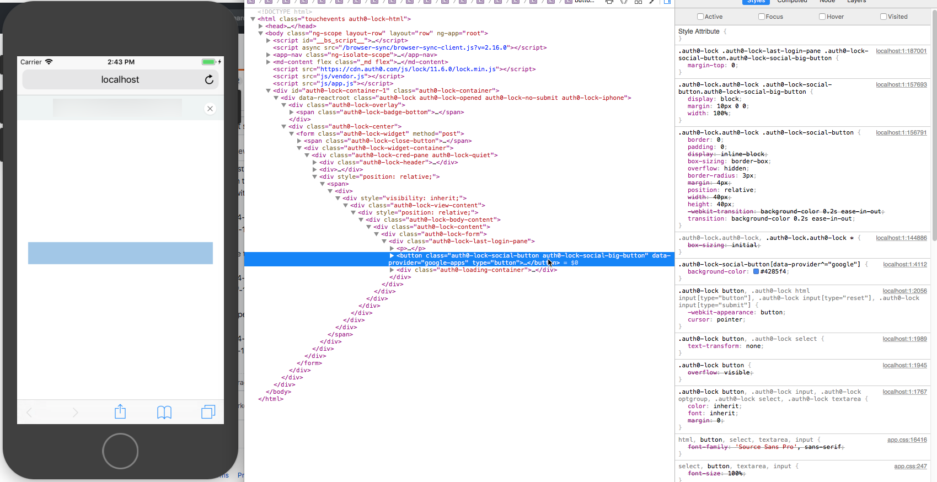Collapse the auth0-lock-last-login-pane div
The image size is (937, 482).
point(384,241)
